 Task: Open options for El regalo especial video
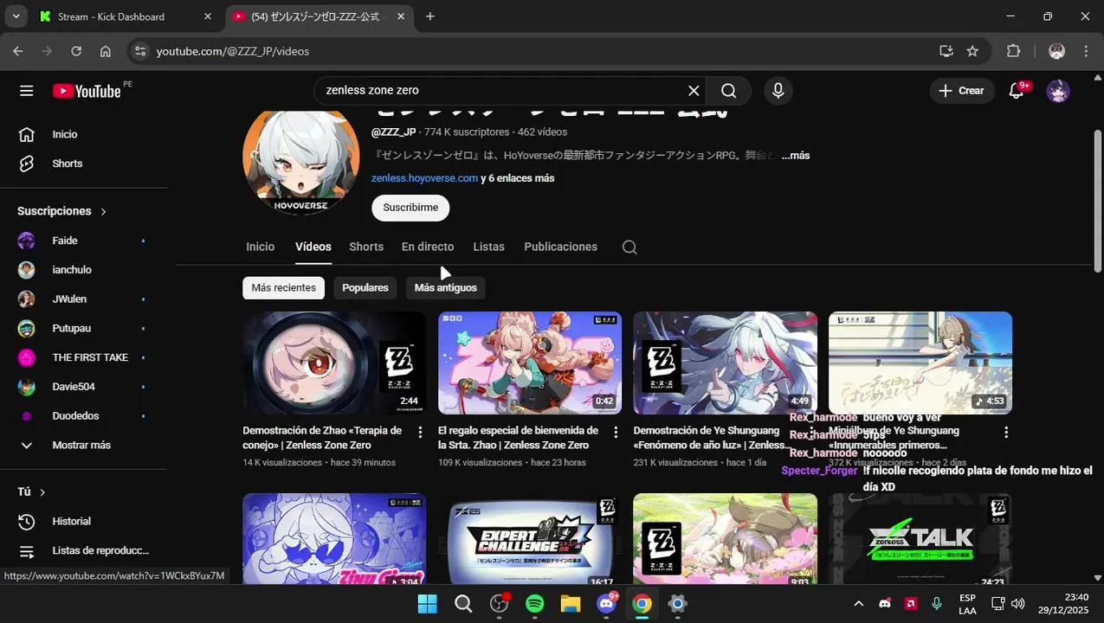(x=616, y=432)
